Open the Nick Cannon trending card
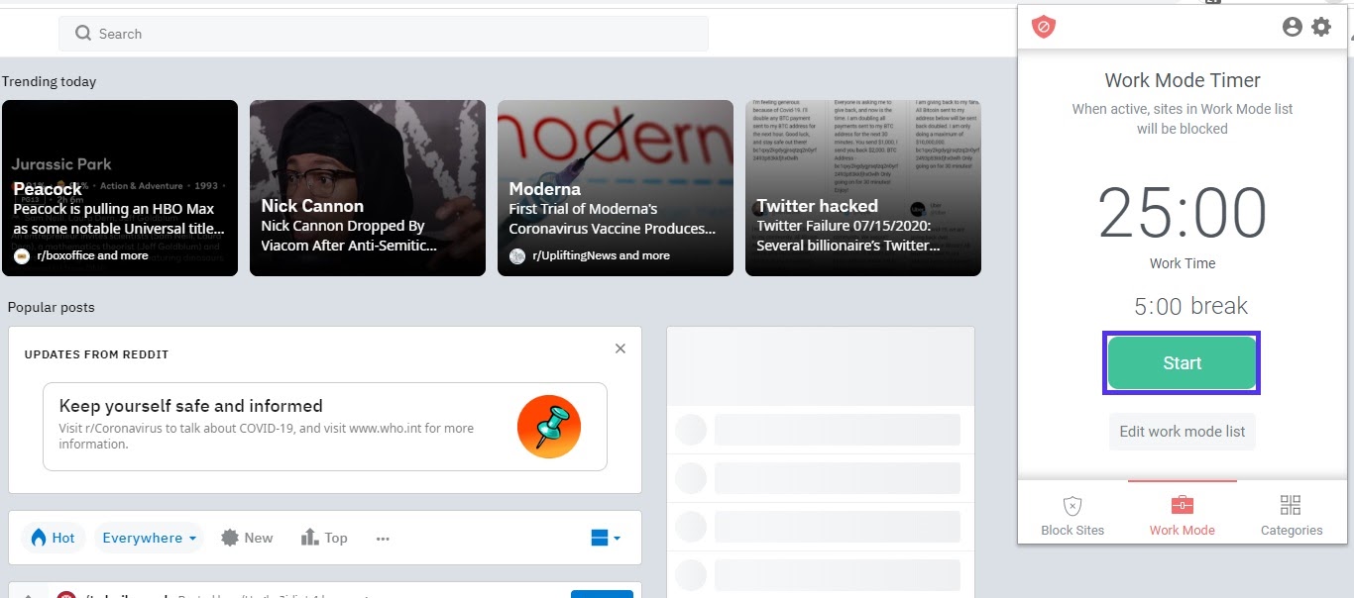 click(x=367, y=188)
